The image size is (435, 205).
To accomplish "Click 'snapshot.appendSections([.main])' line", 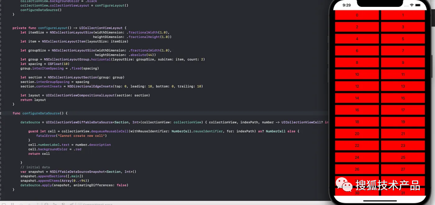I will coord(52,176).
